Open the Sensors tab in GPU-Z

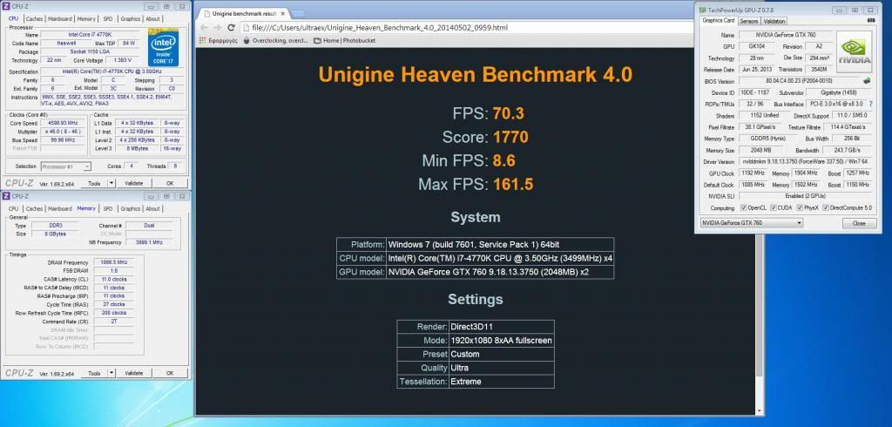click(x=748, y=21)
